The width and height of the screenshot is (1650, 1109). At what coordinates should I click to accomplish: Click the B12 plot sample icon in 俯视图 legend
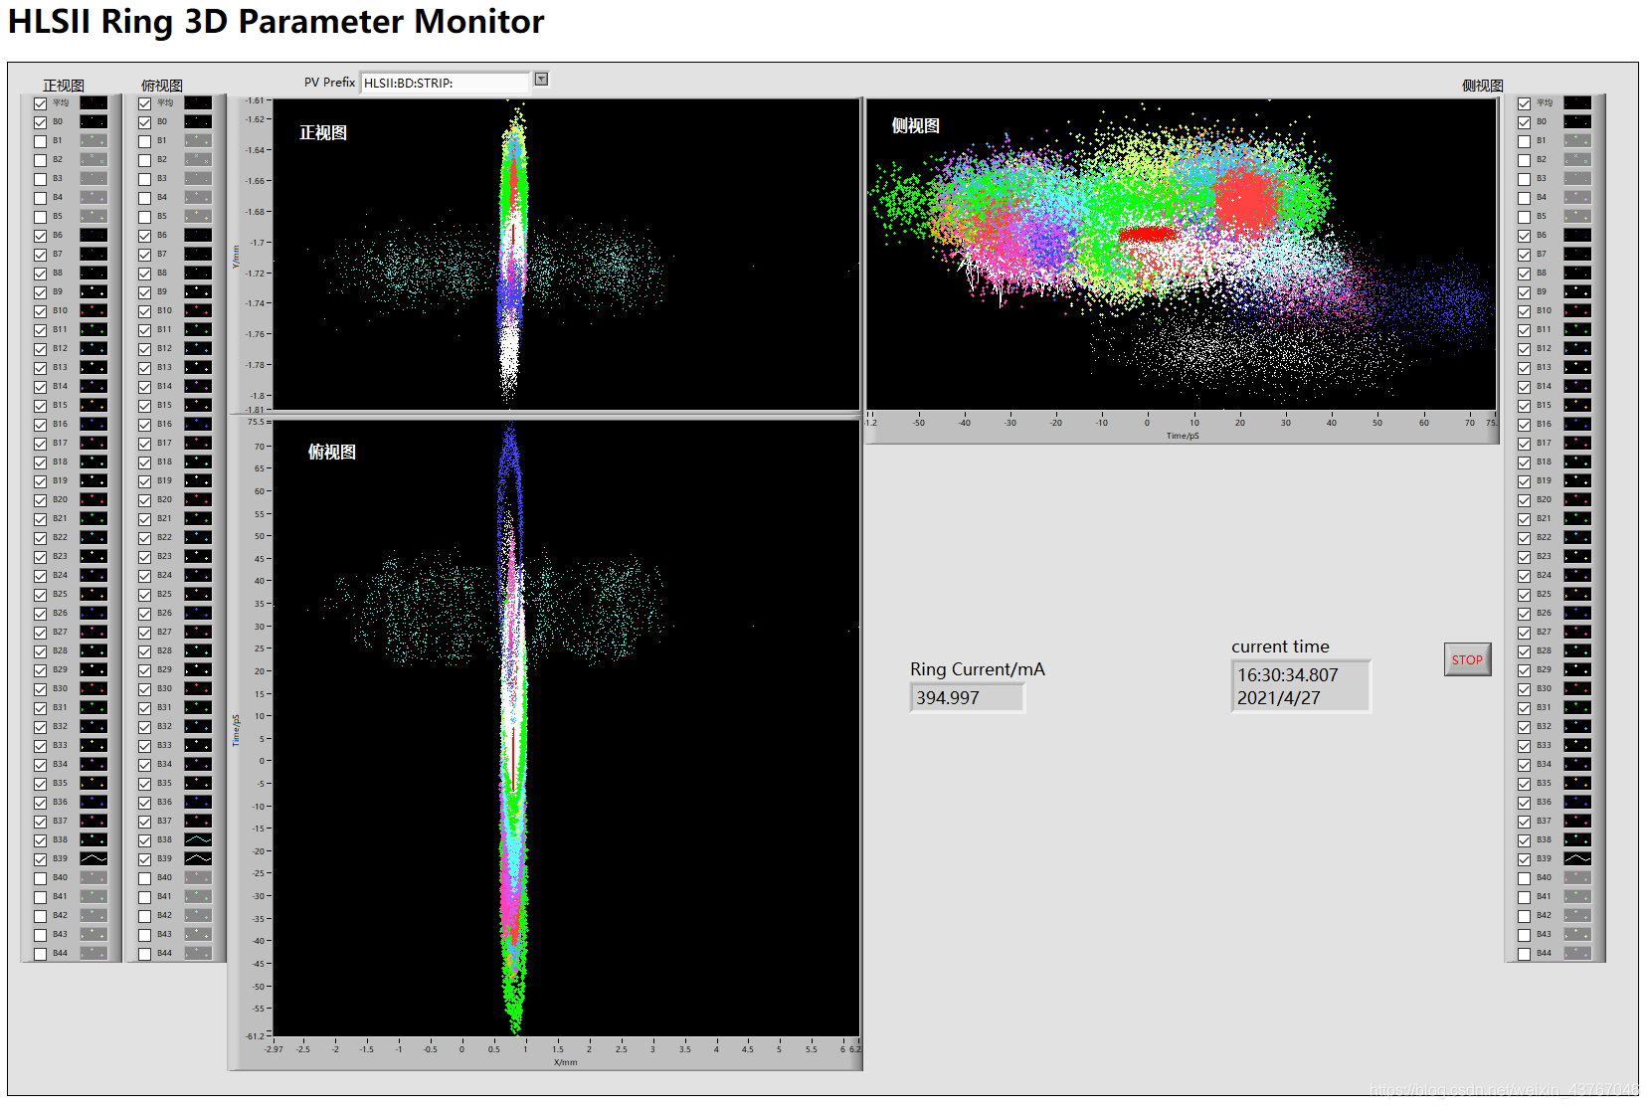coord(198,348)
